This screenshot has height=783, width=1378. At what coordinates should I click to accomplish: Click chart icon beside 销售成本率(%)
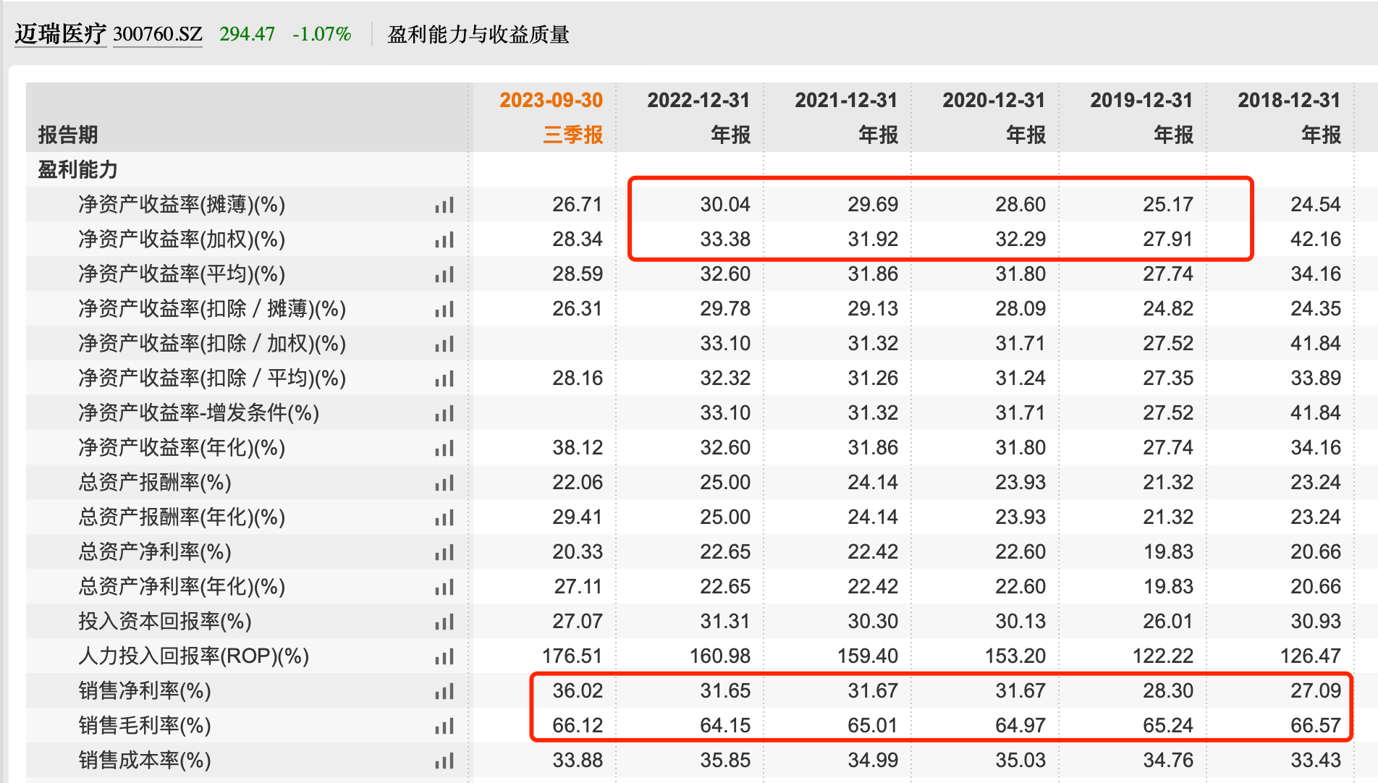446,760
